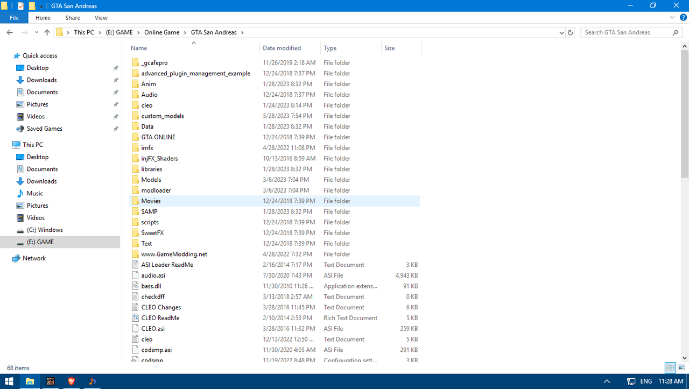Screen dimensions: 689x389
Task: Switch to Details view in status bar
Action: pyautogui.click(x=671, y=368)
